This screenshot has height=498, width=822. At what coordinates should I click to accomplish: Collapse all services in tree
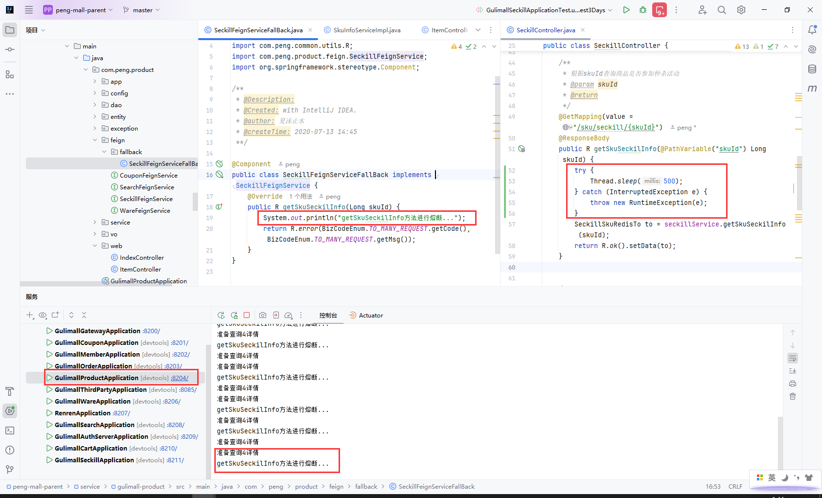84,315
